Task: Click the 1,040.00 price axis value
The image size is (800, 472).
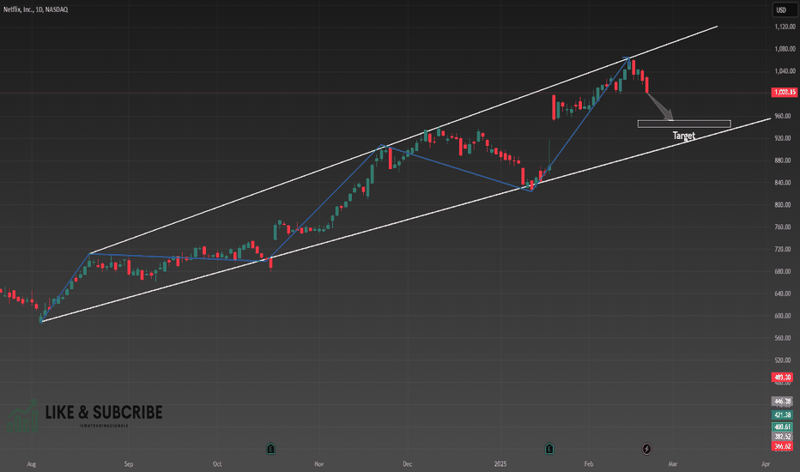Action: (x=785, y=71)
